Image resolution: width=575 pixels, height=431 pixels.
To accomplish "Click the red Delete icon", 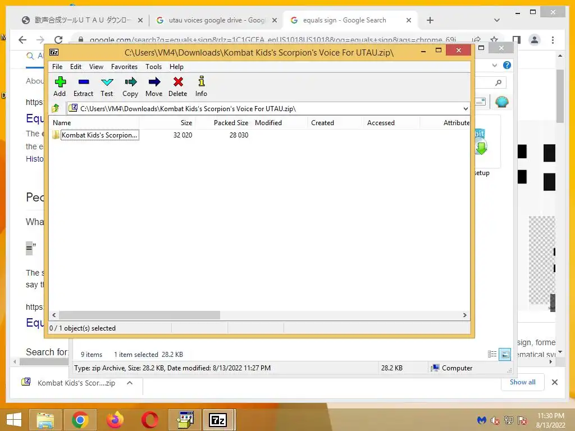I will (178, 87).
